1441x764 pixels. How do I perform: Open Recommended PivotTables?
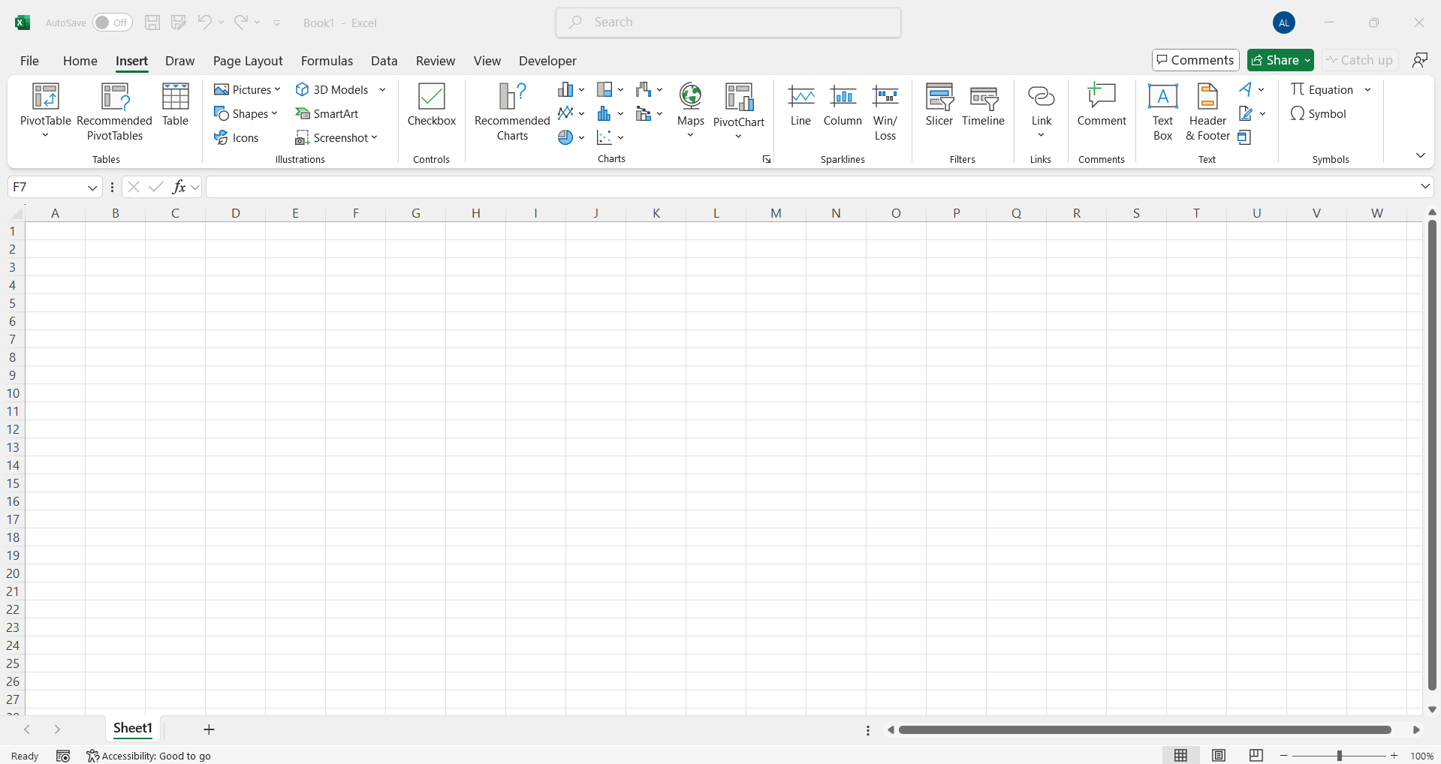click(114, 111)
